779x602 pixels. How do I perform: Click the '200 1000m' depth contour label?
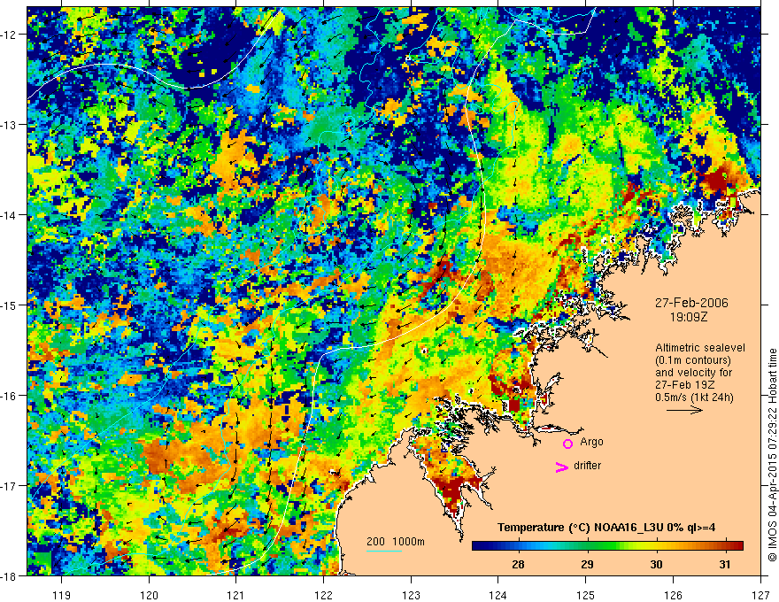[396, 542]
